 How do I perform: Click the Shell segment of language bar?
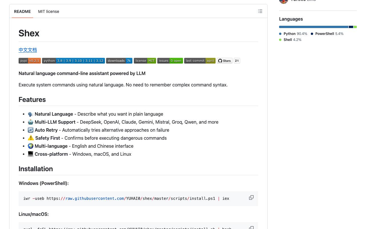tap(355, 27)
